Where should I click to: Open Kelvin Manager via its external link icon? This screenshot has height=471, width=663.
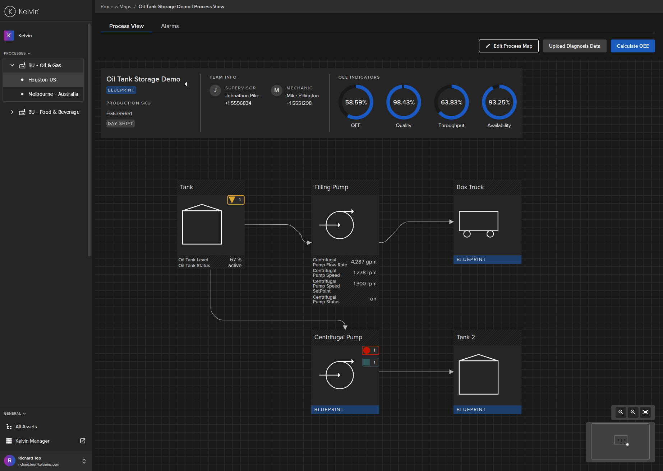(82, 441)
